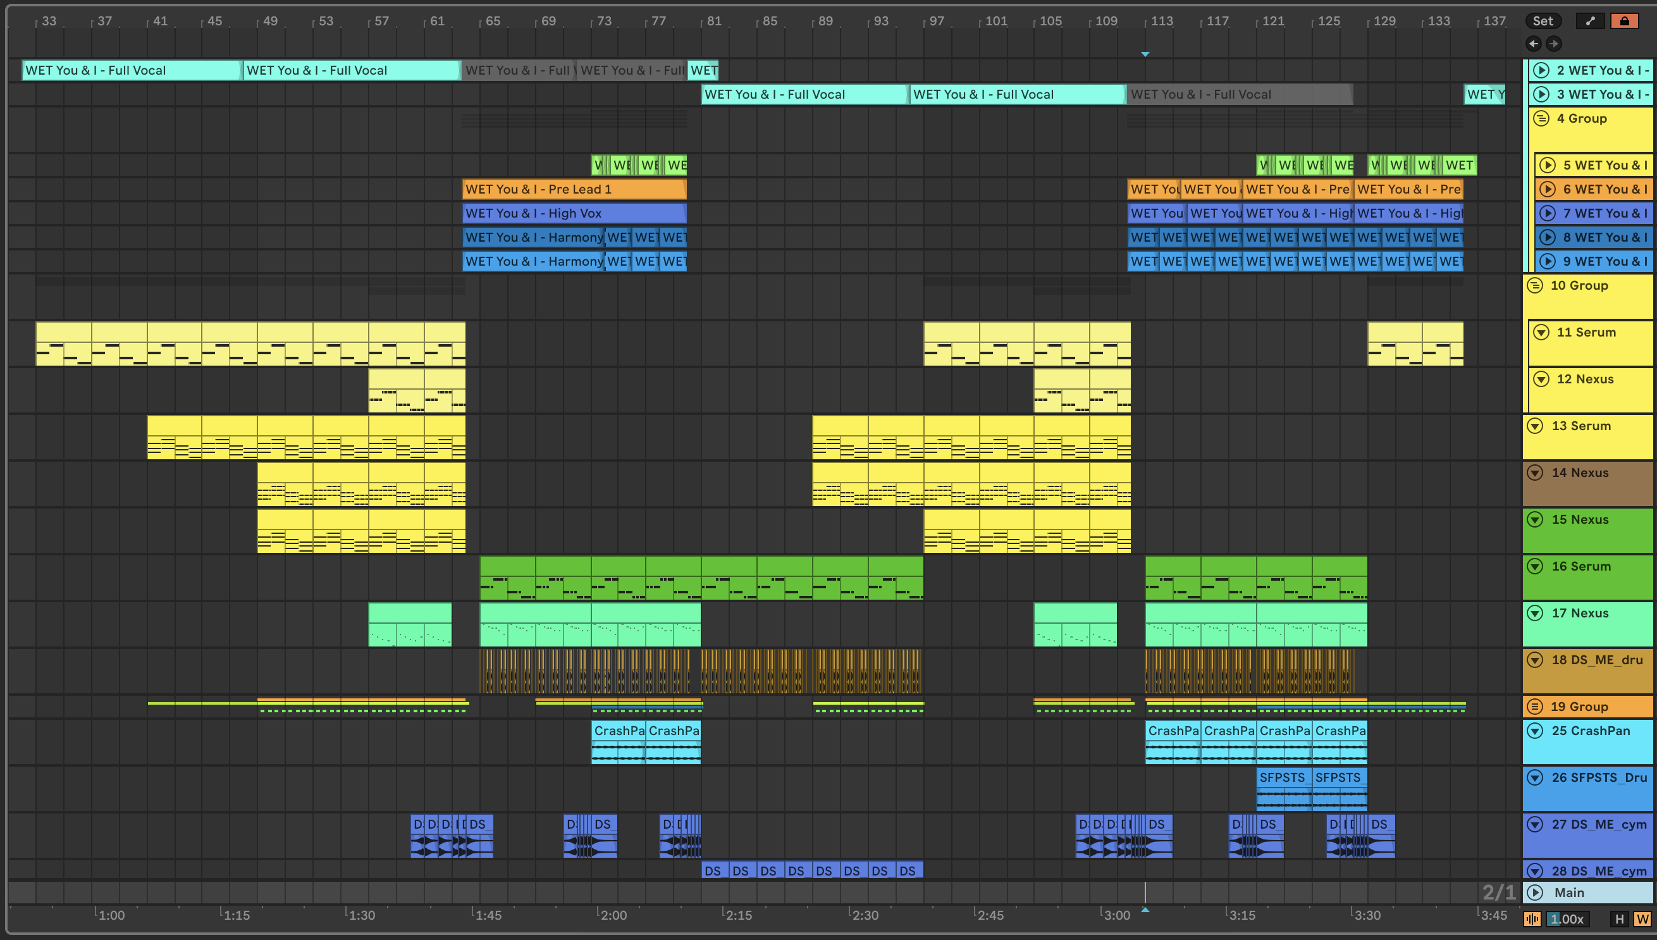
Task: Adjust the 1.00x zoom factor control
Action: [1567, 918]
